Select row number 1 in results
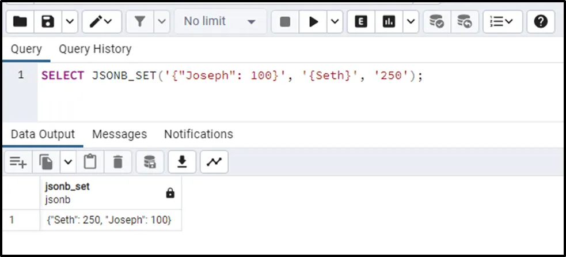The image size is (566, 257). 21,220
